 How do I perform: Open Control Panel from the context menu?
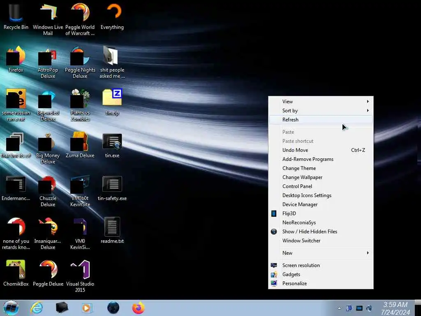tap(321, 186)
